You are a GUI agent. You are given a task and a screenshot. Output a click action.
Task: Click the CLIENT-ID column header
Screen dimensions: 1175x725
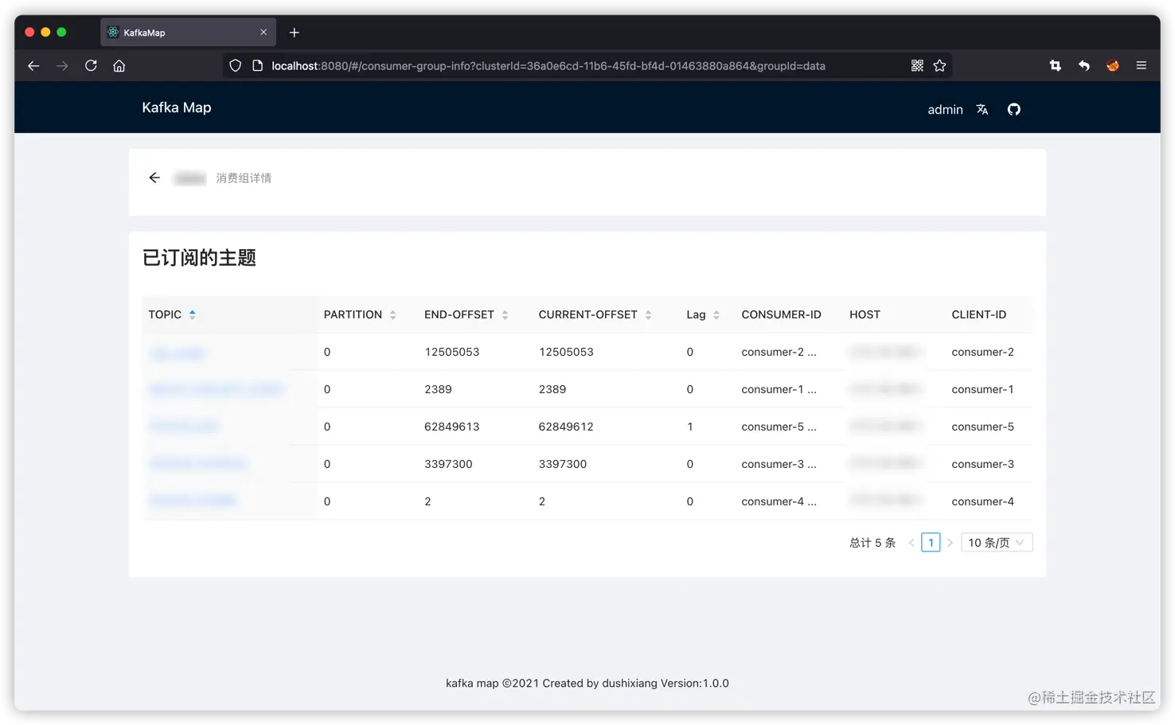click(x=978, y=314)
